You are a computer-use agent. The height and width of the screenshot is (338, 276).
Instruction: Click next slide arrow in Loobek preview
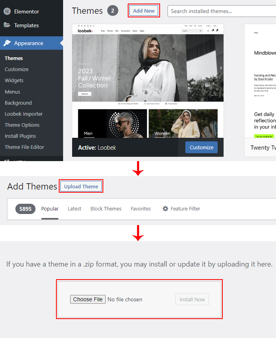pos(221,68)
